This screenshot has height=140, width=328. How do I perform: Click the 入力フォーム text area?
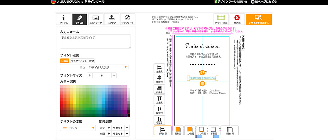click(x=95, y=42)
